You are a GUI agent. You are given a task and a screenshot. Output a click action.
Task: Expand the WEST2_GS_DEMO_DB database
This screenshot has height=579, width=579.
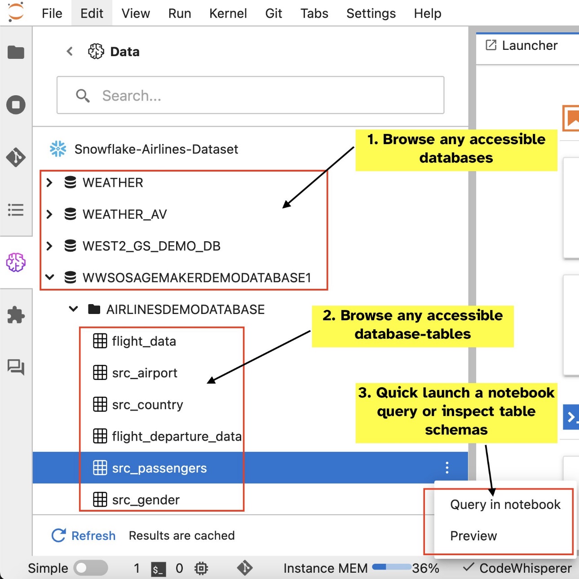pos(49,246)
